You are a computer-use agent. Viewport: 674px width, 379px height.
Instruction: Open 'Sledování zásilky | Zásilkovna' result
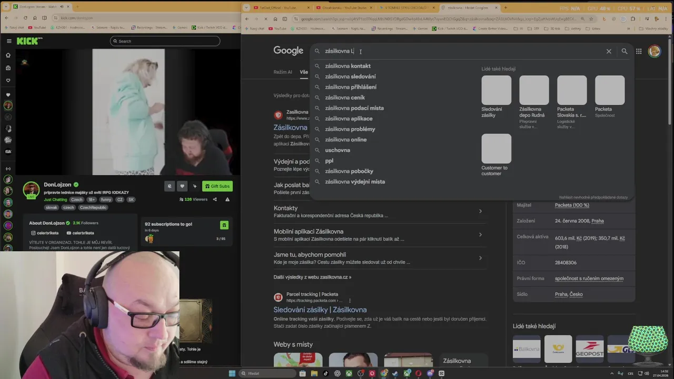point(320,310)
